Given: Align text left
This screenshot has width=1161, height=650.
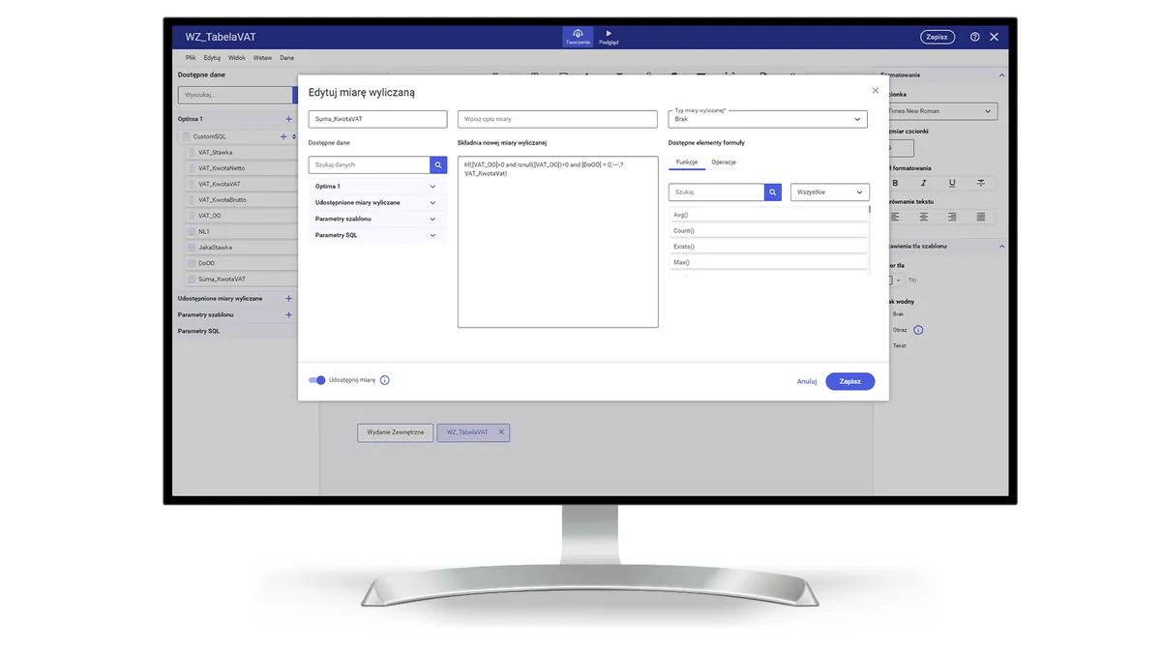Looking at the screenshot, I should click(x=895, y=217).
